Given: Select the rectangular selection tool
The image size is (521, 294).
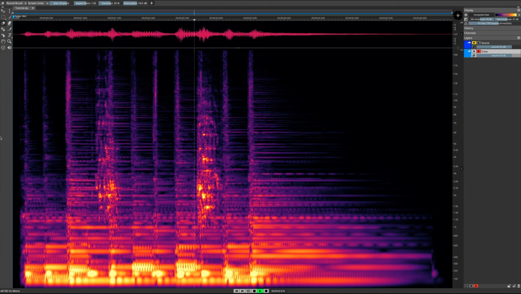Looking at the screenshot, I should click(x=3, y=17).
